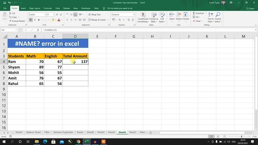The width and height of the screenshot is (258, 145).
Task: Cut the selected cell
Action: [12, 13]
